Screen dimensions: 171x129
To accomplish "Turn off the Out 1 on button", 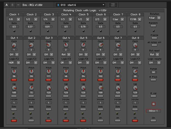I will 14,121.
